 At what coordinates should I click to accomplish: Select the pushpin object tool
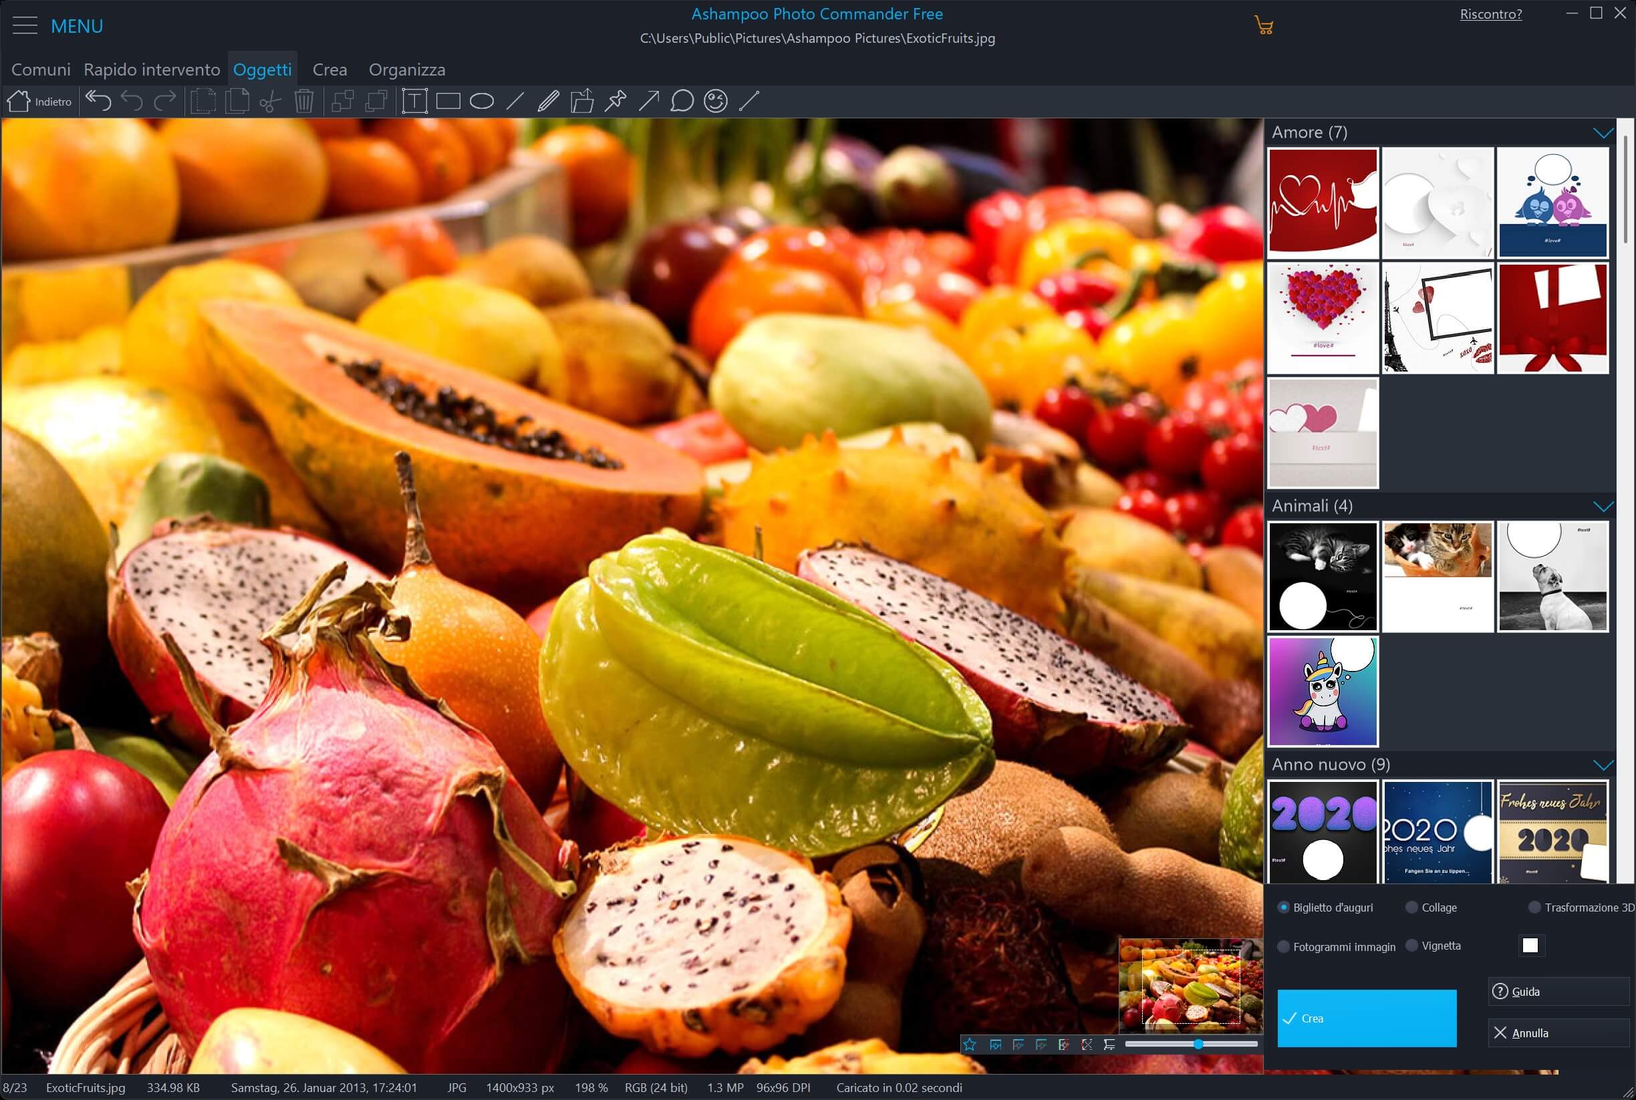point(616,102)
